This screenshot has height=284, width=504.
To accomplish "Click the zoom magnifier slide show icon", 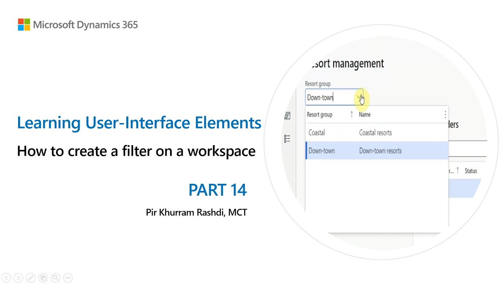I will coord(56,278).
